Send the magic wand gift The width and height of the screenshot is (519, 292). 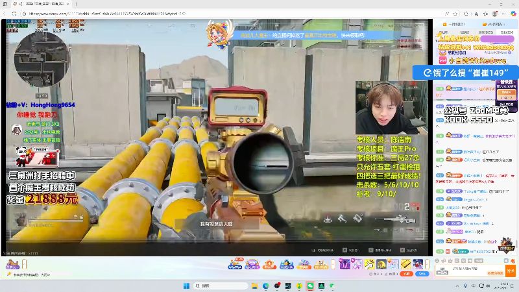[369, 264]
